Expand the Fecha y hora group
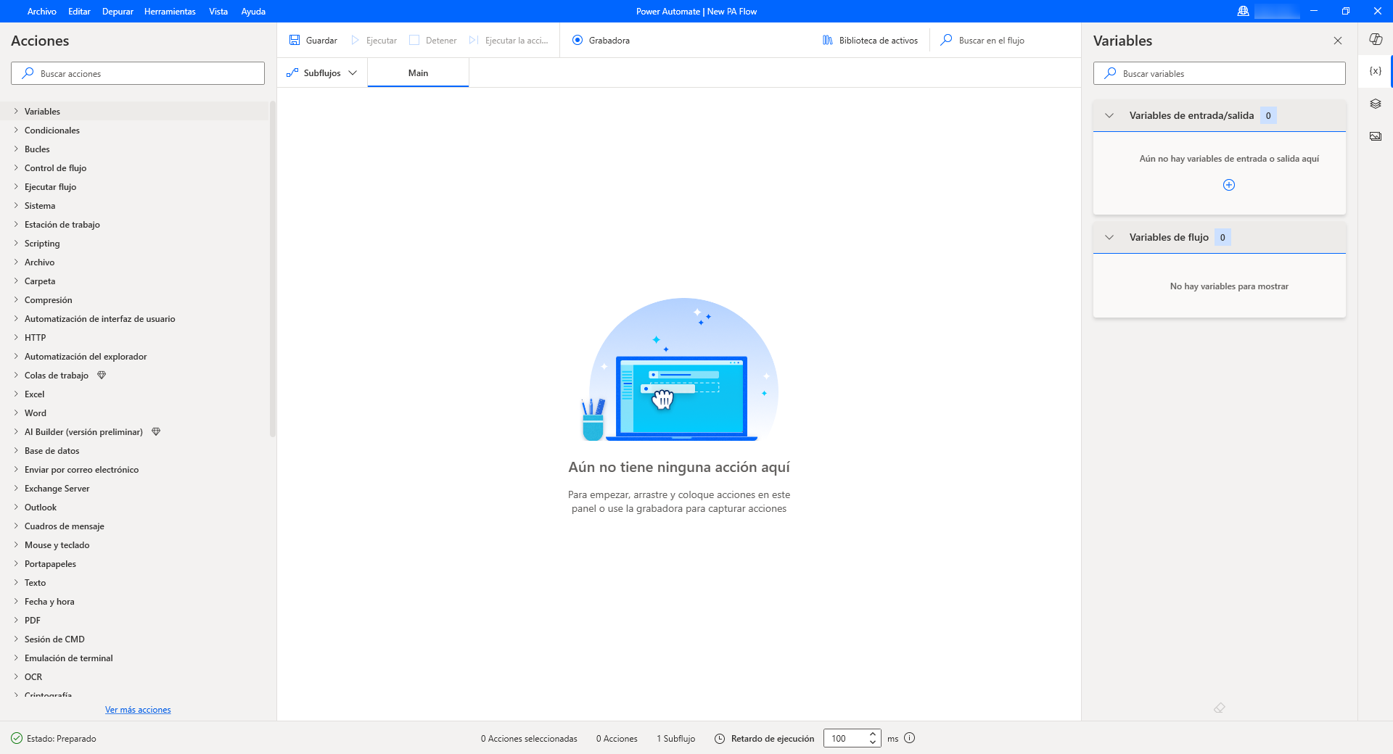This screenshot has height=754, width=1393. 16,601
